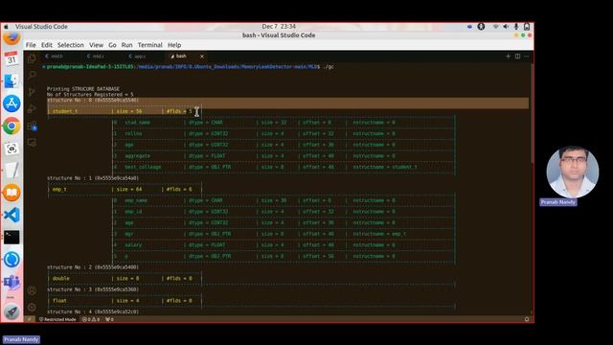
Task: Open the Edit menu
Action: pos(47,45)
